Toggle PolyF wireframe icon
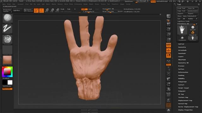This screenshot has height=113, width=202. pos(169,94)
